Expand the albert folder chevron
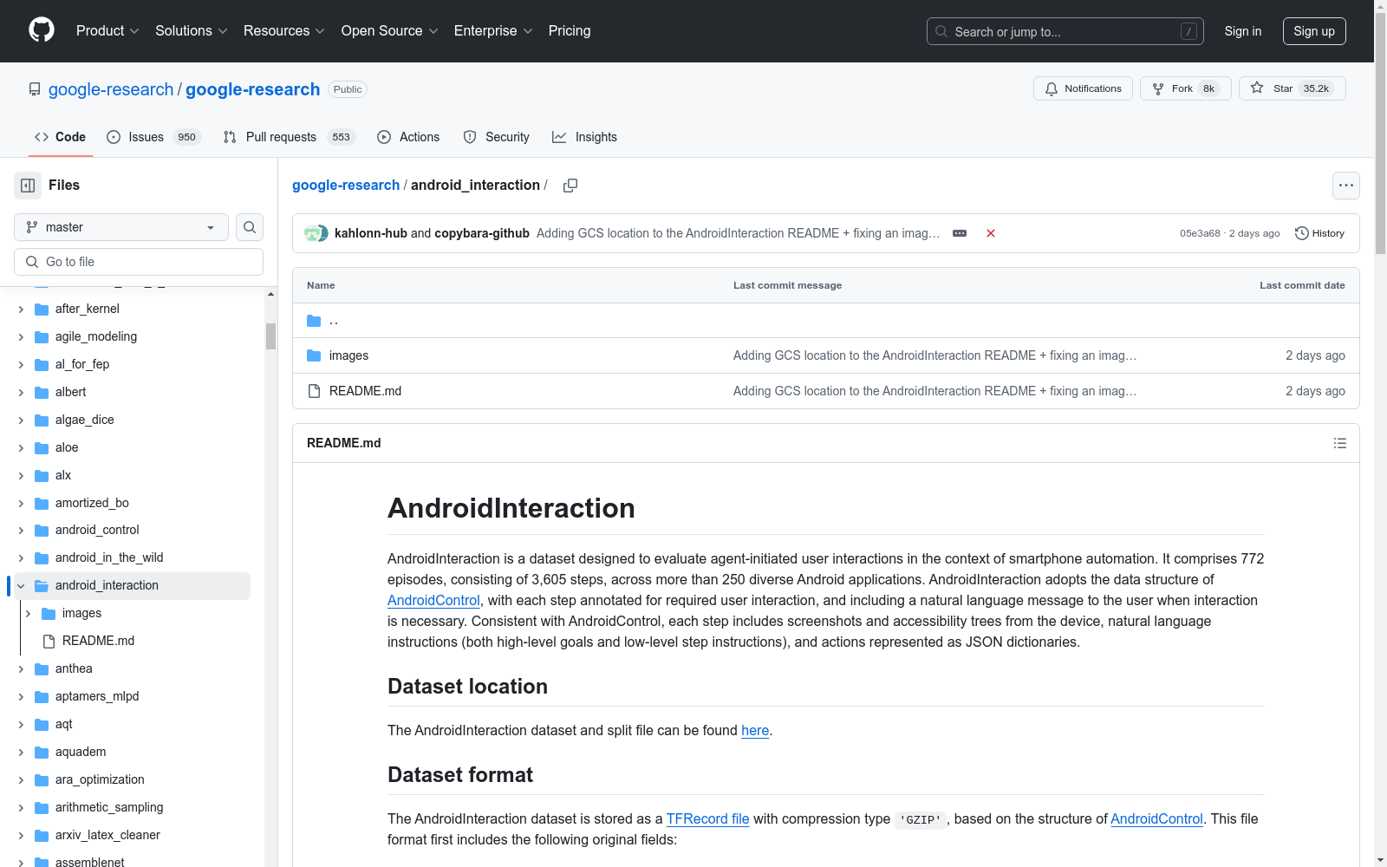 (21, 393)
